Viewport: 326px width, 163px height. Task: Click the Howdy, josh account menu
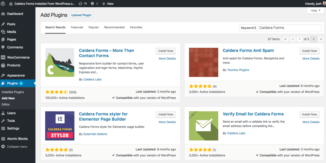pyautogui.click(x=315, y=4)
